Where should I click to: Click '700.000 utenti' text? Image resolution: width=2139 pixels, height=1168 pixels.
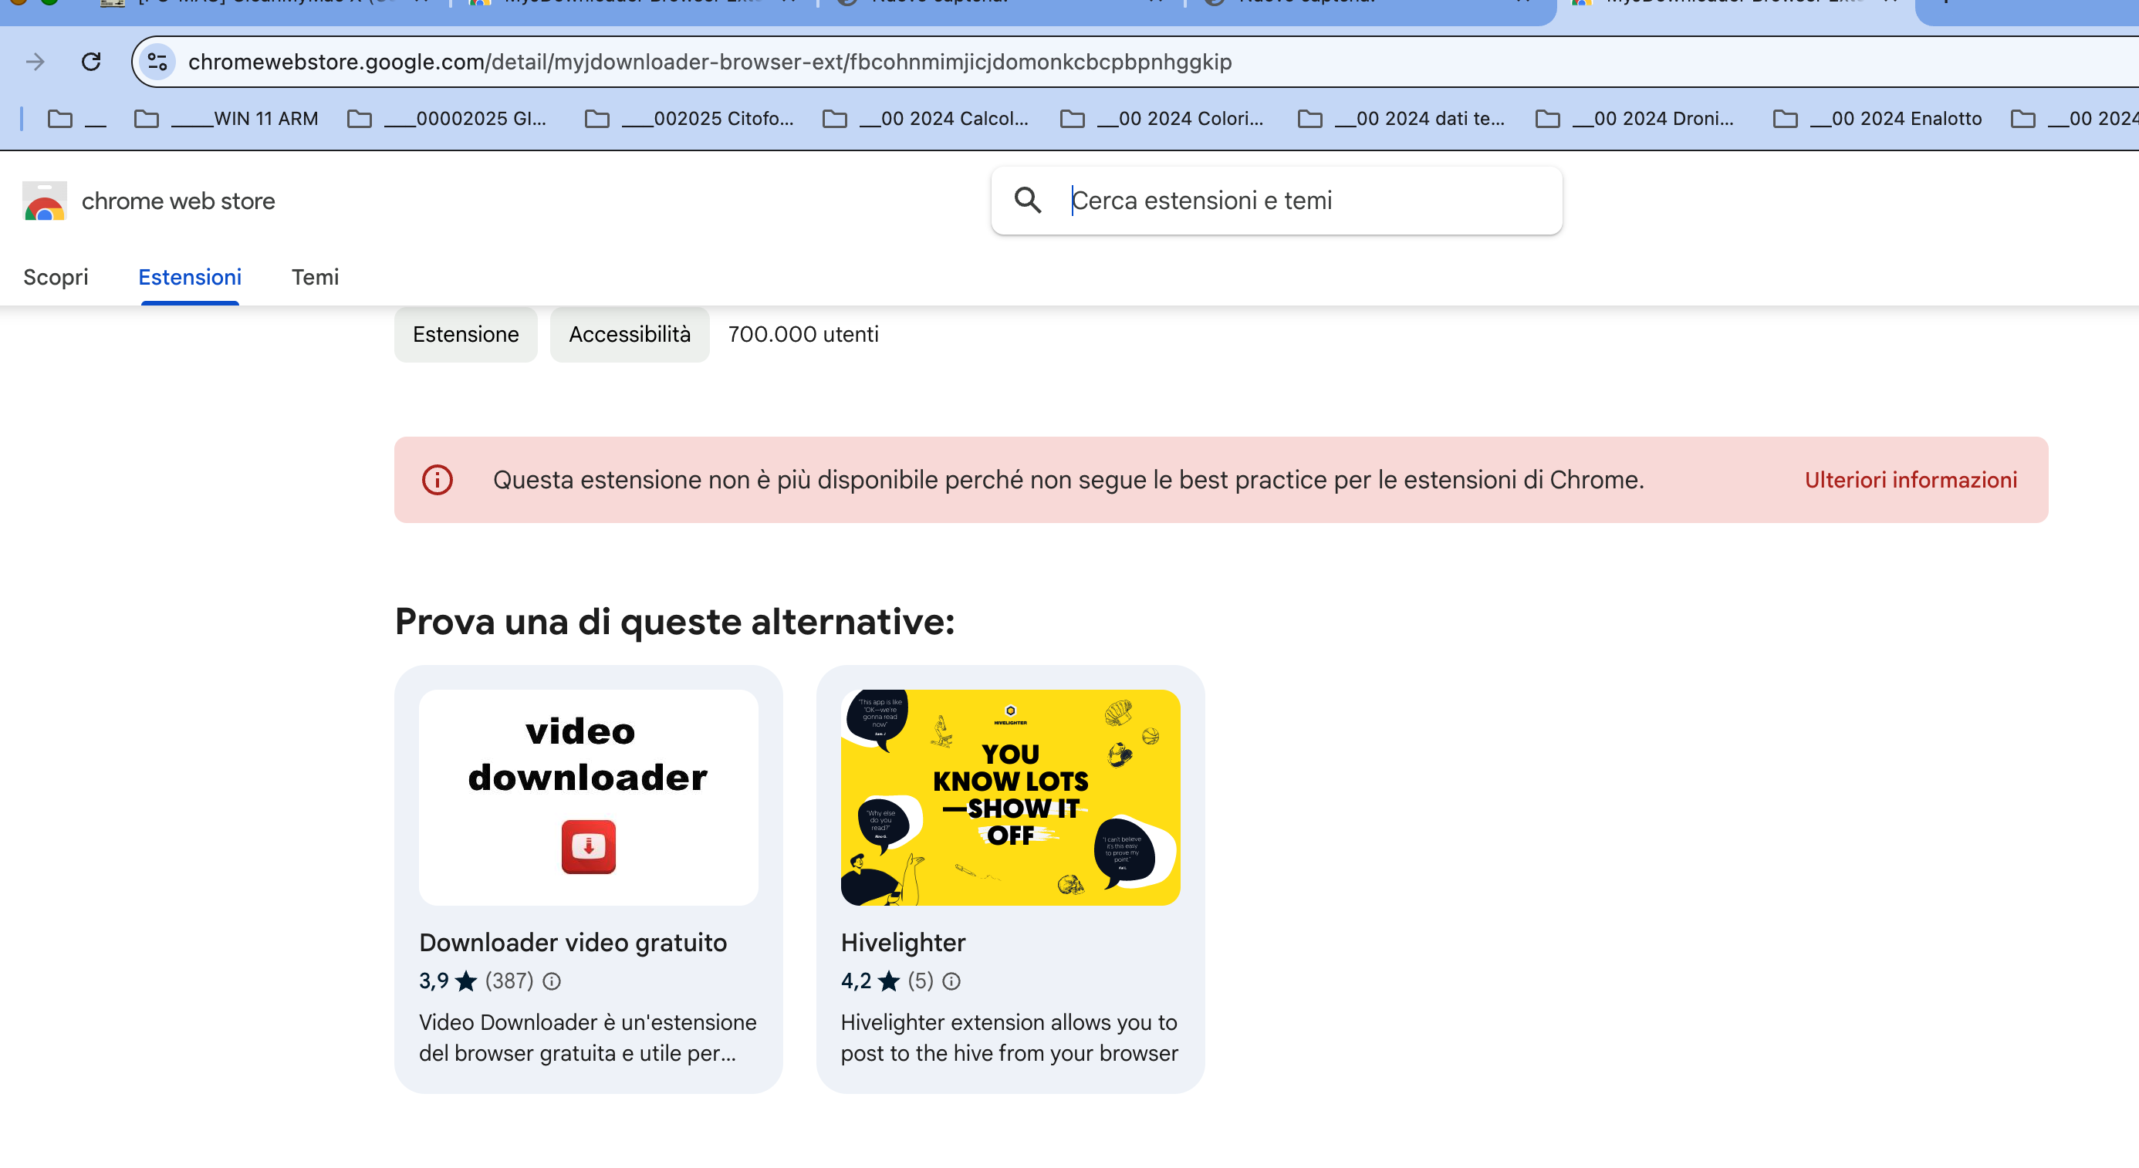tap(803, 335)
